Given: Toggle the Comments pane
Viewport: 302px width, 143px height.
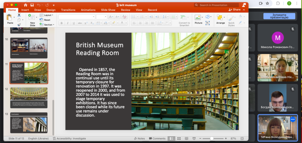Looking at the screenshot, I should click(157, 138).
